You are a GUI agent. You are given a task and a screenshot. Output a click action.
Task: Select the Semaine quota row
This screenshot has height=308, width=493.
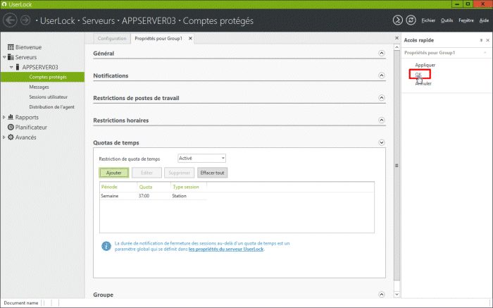[153, 196]
